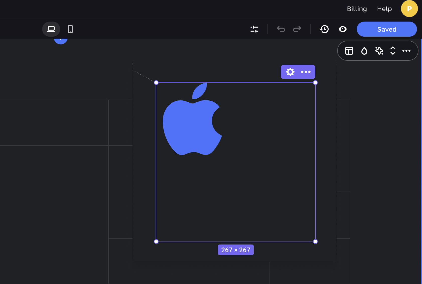422x284 pixels.
Task: Click the undo arrow
Action: (x=281, y=29)
